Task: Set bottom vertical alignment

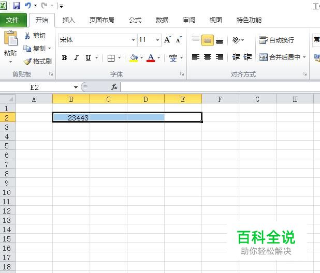Action: (220, 40)
